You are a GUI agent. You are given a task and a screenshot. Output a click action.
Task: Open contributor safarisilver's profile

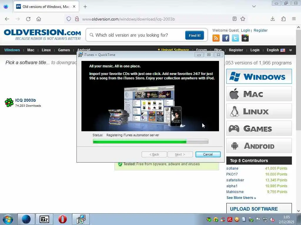pyautogui.click(x=235, y=180)
